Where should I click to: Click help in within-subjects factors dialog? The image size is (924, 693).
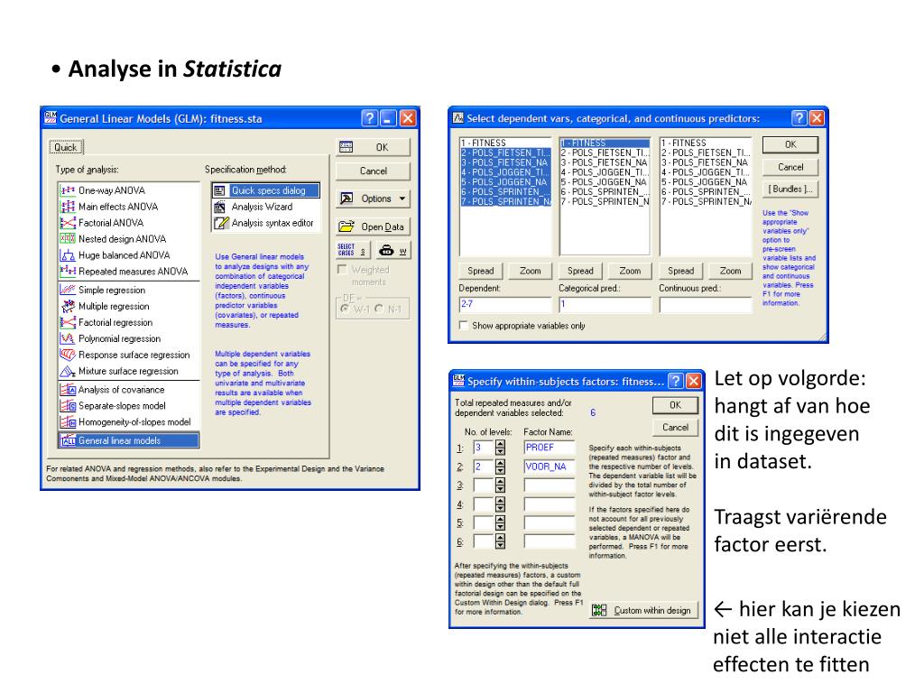(x=676, y=382)
